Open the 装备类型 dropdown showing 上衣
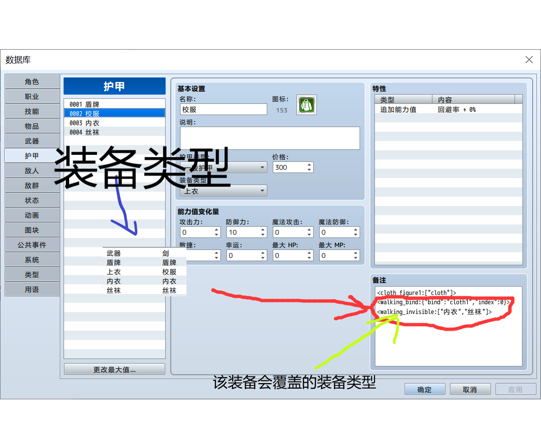Viewport: 541px width, 448px height. [x=224, y=190]
